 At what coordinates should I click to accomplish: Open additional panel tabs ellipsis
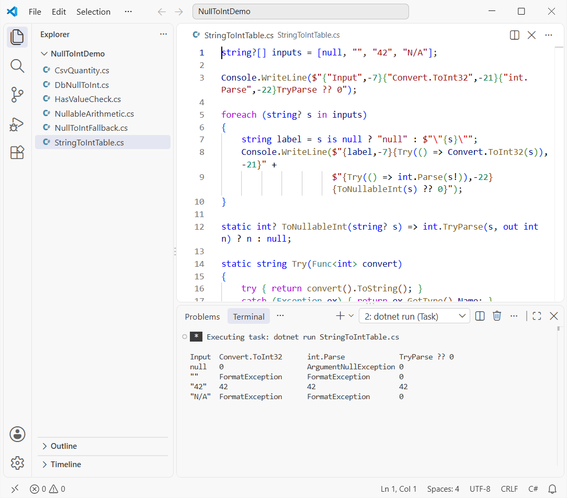pyautogui.click(x=280, y=316)
